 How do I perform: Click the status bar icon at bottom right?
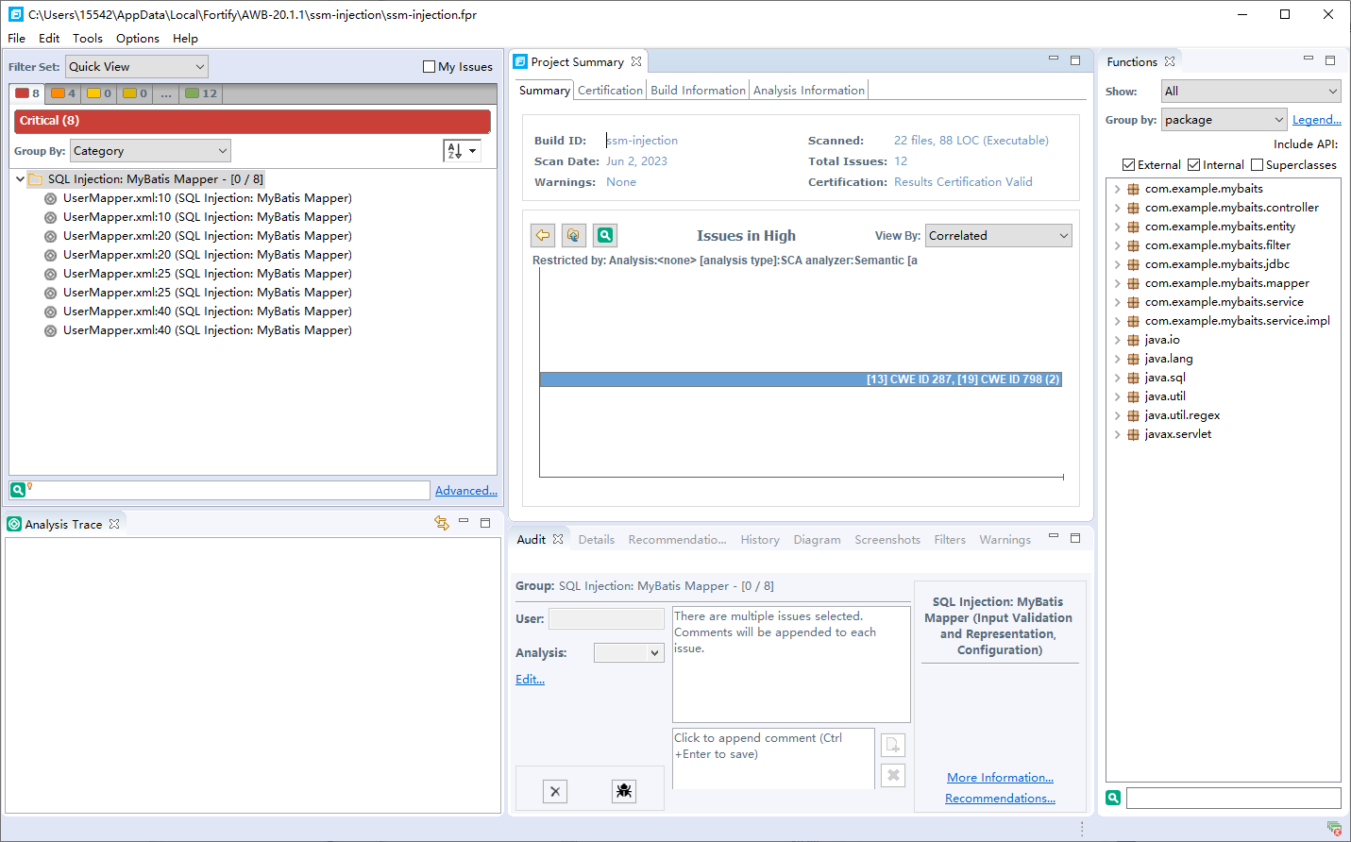[x=1334, y=828]
